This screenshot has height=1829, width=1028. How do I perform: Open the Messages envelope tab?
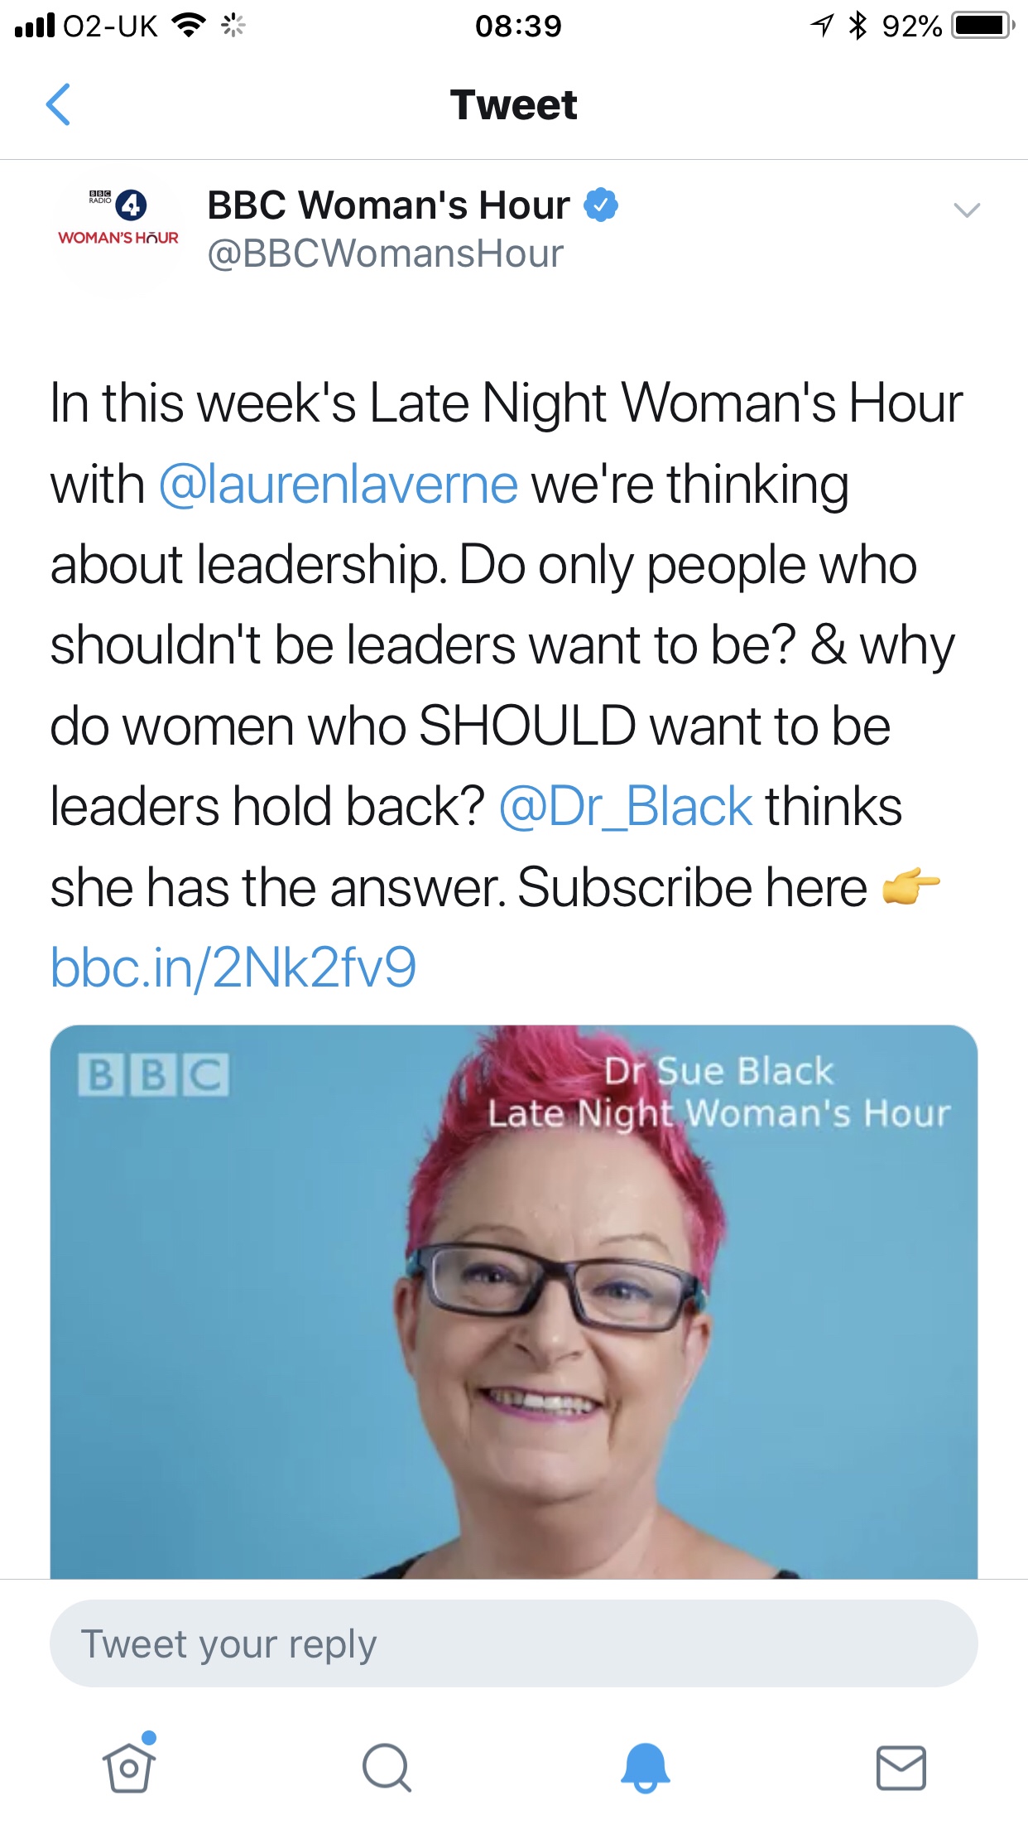click(x=901, y=1768)
